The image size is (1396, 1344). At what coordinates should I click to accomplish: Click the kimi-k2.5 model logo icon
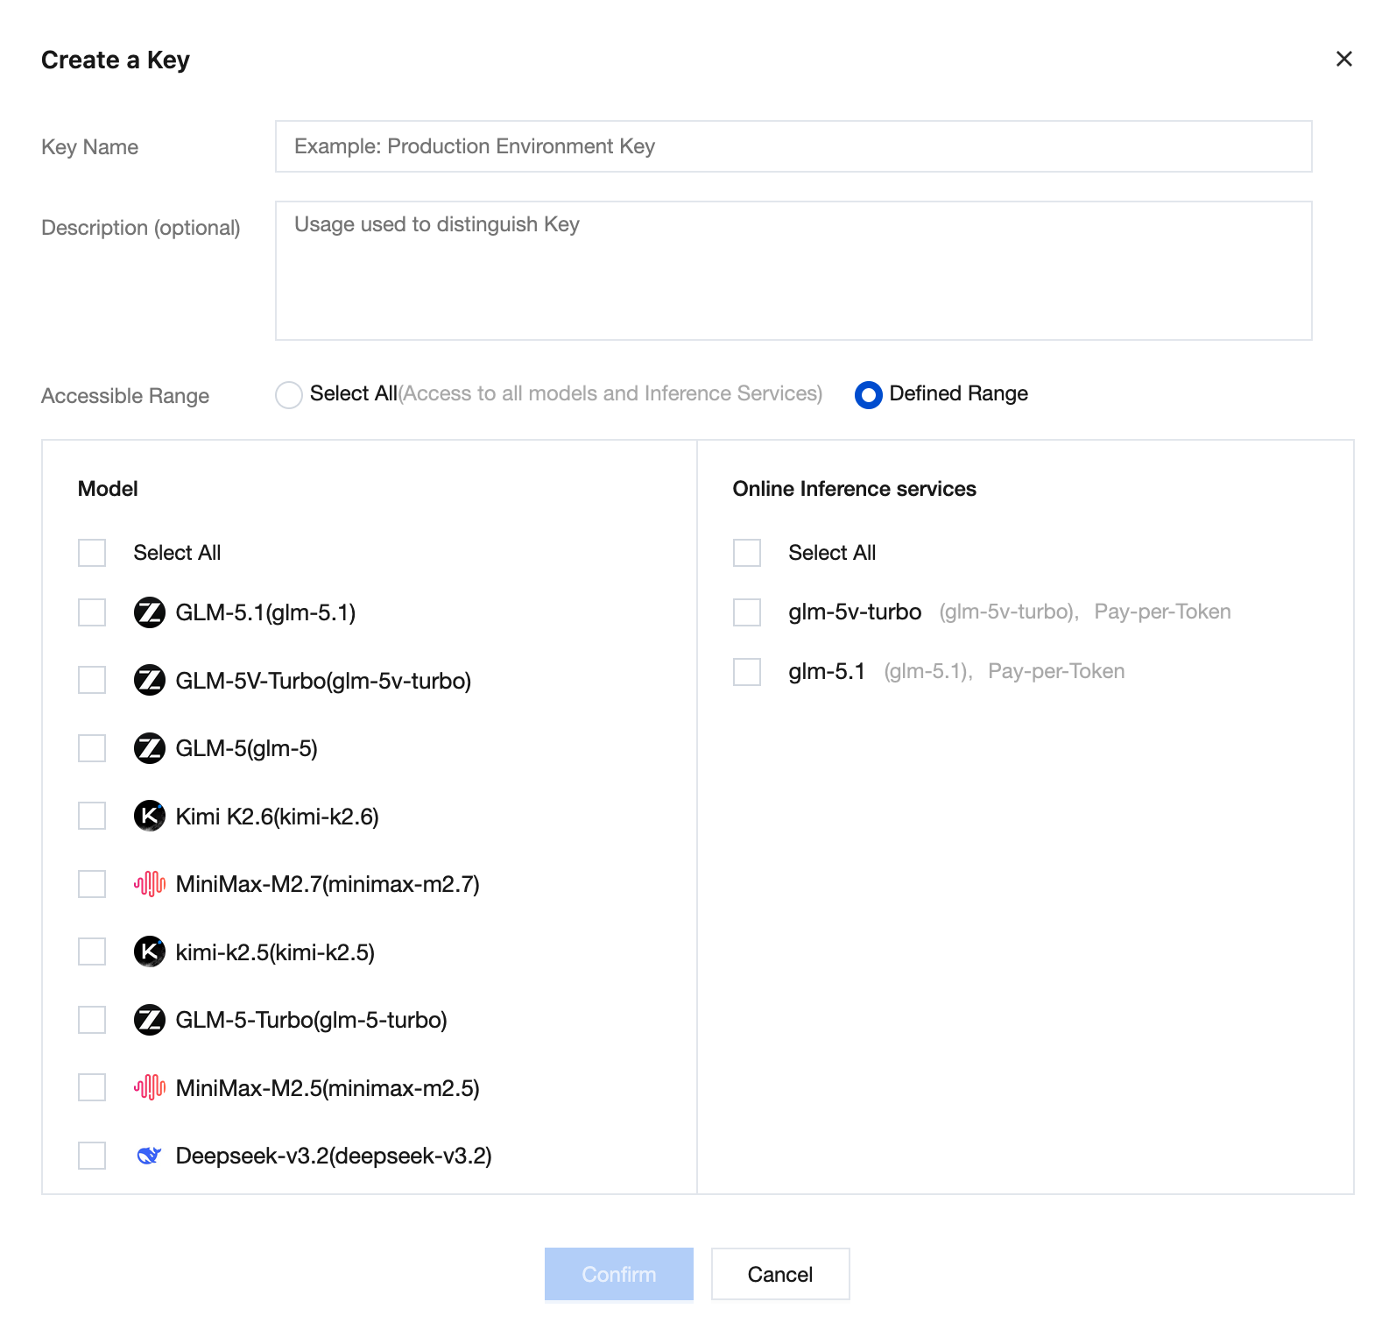[150, 952]
